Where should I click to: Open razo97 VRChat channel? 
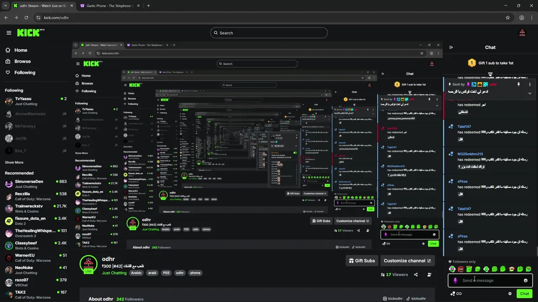coord(36,282)
